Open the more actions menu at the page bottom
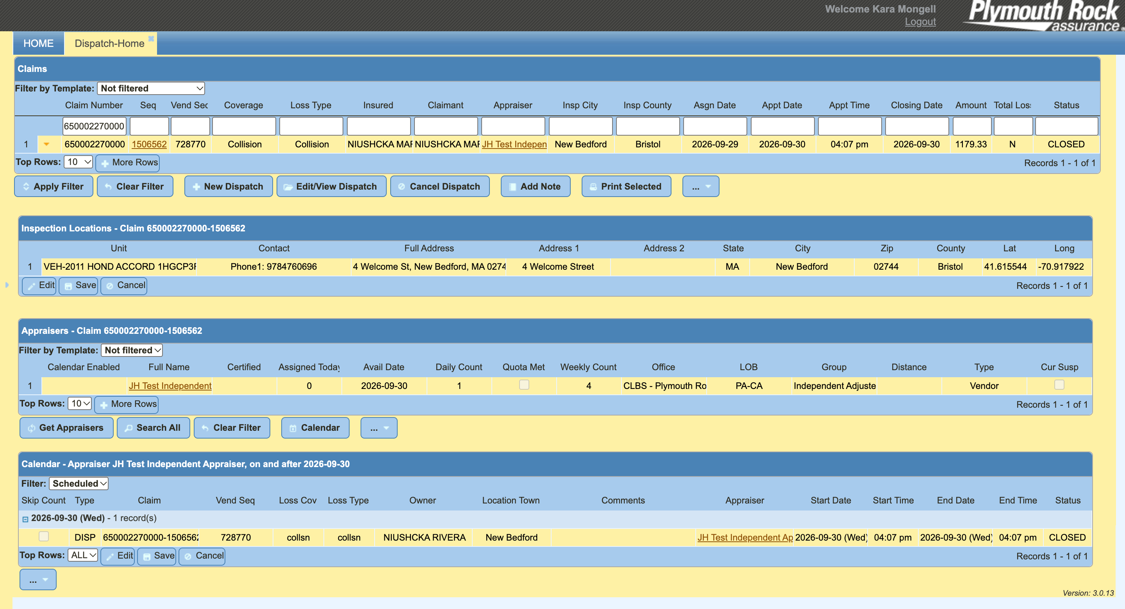The image size is (1125, 609). 38,580
